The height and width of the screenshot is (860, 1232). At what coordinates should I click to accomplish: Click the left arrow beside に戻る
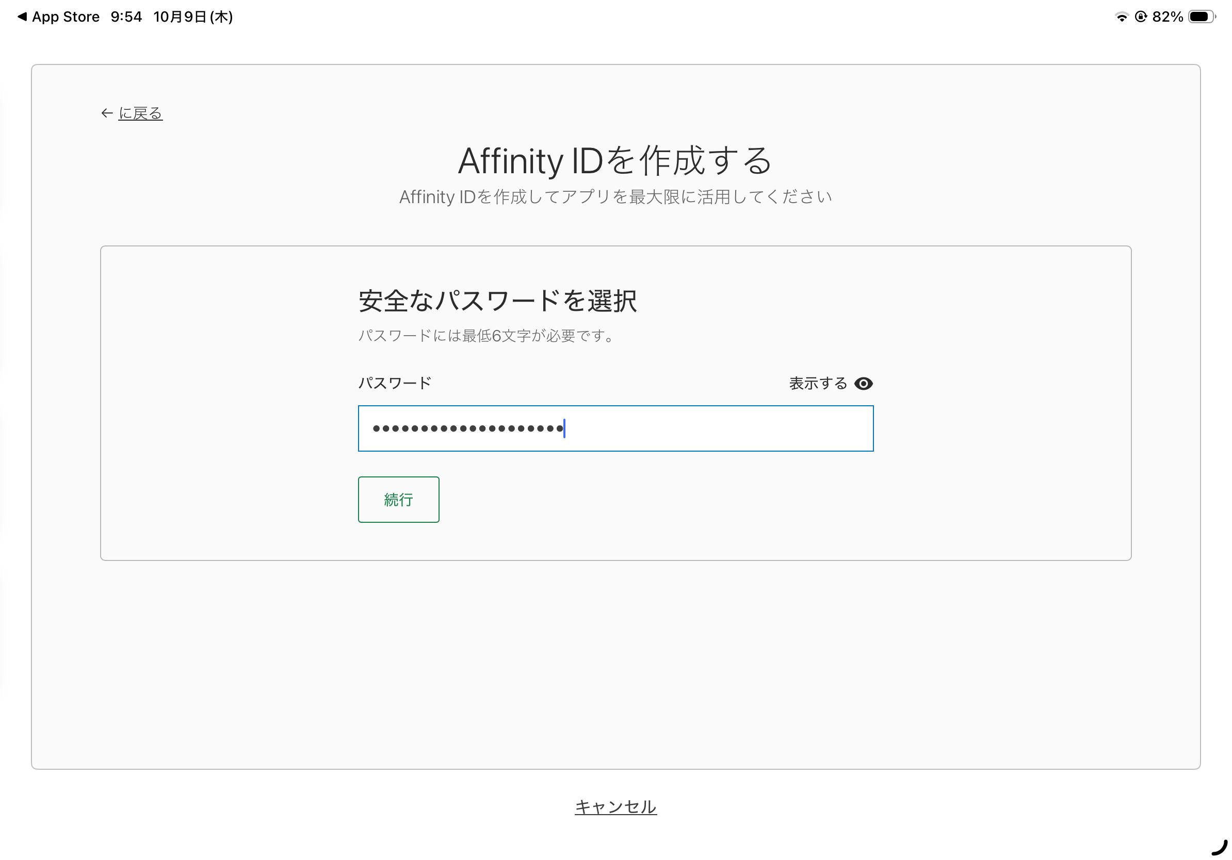107,113
